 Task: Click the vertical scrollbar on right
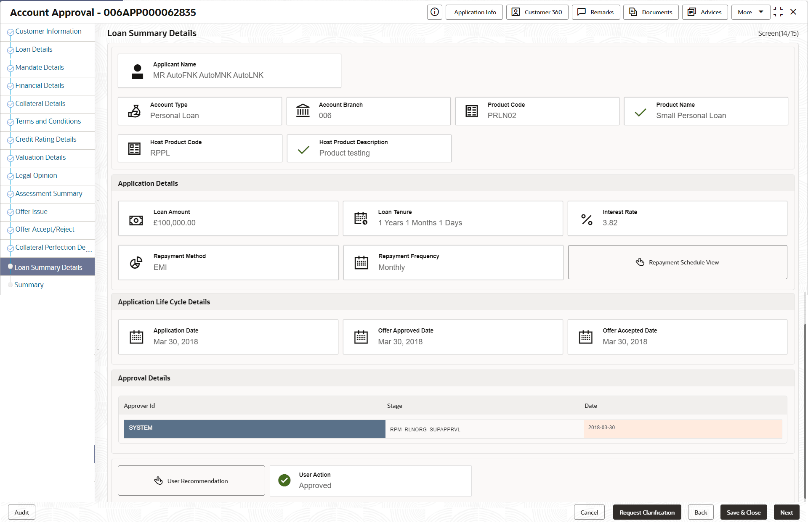tap(805, 412)
